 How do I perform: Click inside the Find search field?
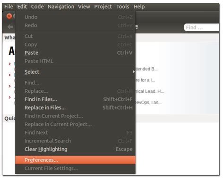(201, 27)
